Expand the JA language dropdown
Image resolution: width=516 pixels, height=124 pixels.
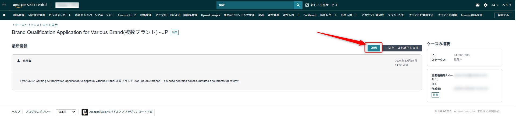click(x=495, y=5)
